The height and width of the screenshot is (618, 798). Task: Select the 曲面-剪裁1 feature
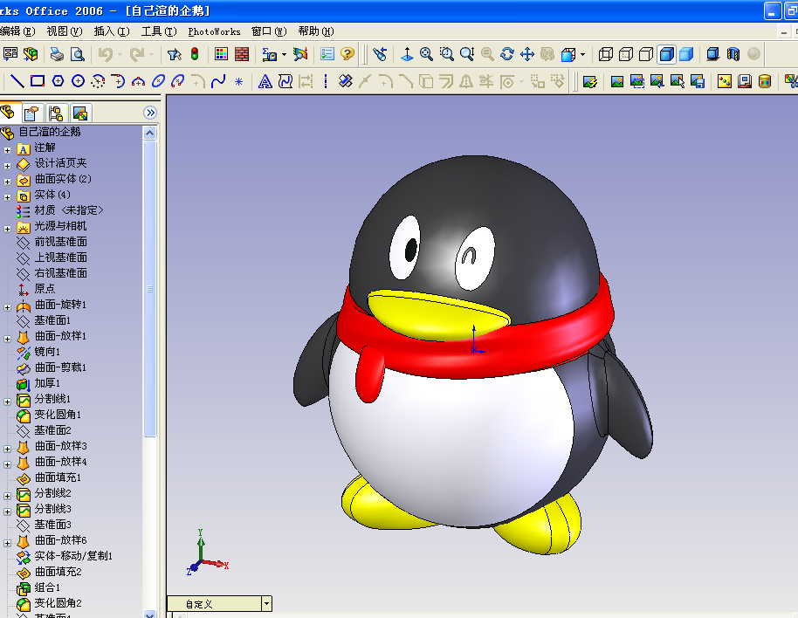click(60, 367)
